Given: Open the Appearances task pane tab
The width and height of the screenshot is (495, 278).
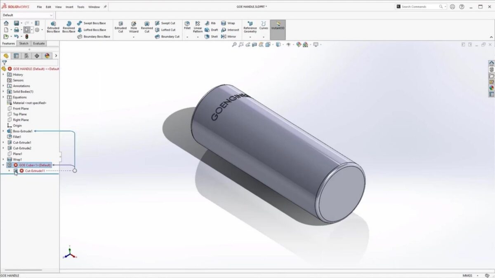Looking at the screenshot, I should point(492,88).
